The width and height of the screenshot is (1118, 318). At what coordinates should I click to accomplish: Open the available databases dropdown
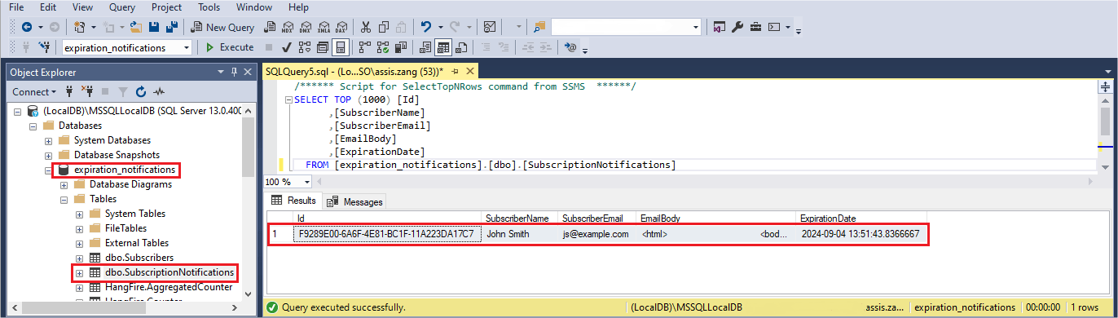187,47
